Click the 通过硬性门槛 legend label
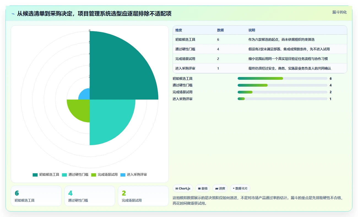Viewport: 358px width, 217px height. click(x=78, y=175)
